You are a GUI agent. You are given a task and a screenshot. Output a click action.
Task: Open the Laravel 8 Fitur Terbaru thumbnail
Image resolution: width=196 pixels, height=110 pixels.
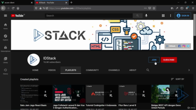(135, 94)
